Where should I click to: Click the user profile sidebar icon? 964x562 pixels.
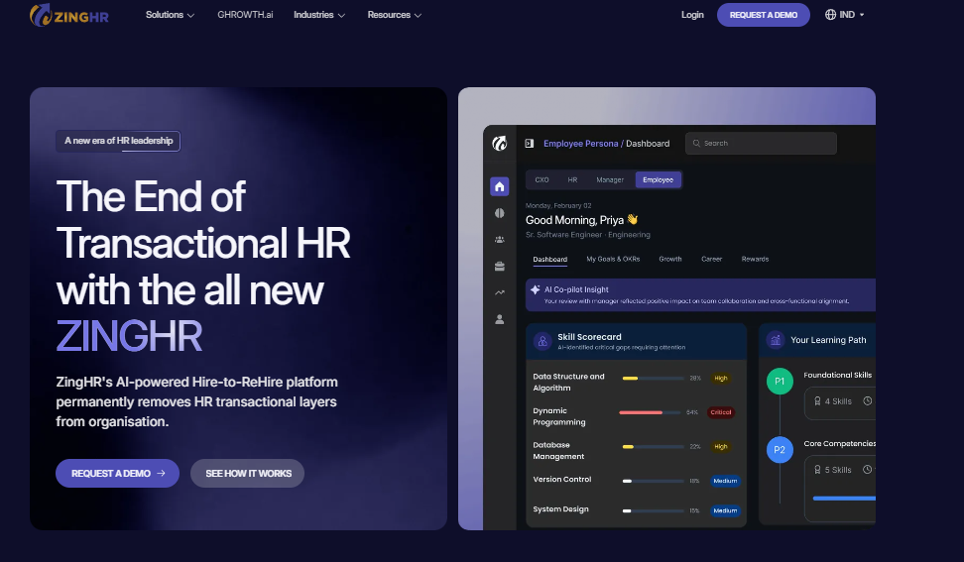pos(499,319)
